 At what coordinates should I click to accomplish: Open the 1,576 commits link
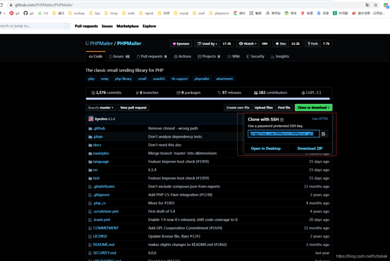coord(106,93)
